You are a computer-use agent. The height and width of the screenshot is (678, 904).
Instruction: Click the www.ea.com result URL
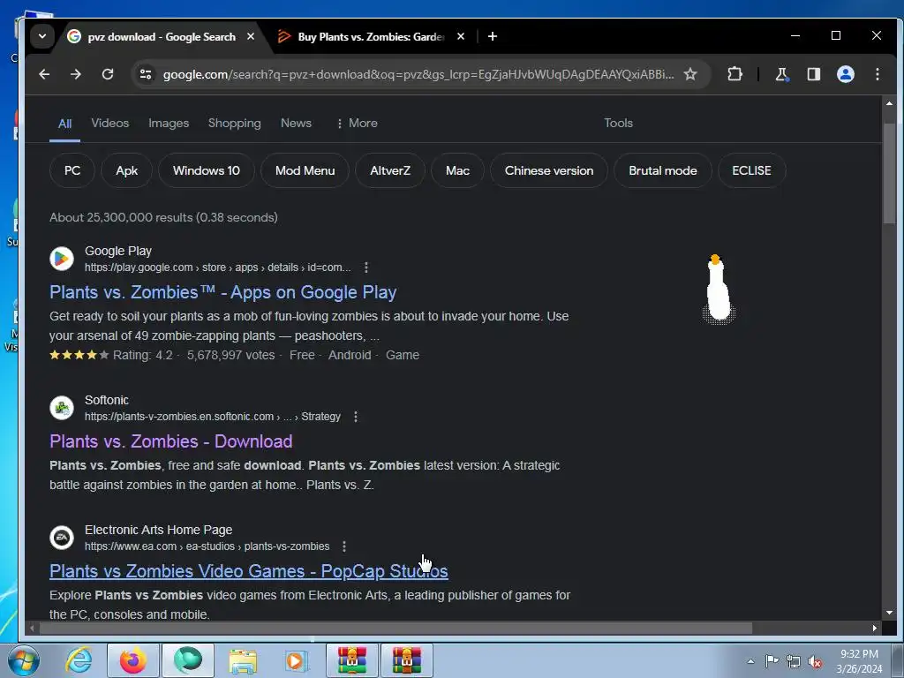click(x=207, y=546)
